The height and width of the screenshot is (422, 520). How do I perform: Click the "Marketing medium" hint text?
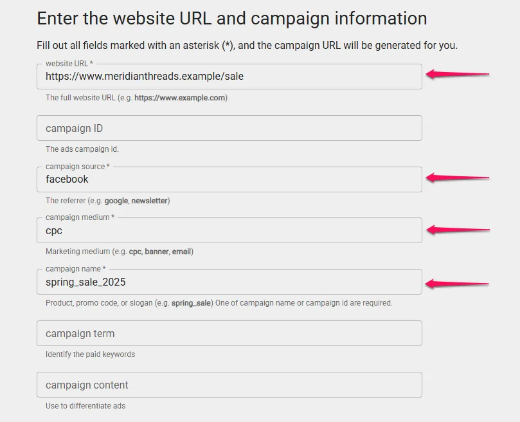119,252
